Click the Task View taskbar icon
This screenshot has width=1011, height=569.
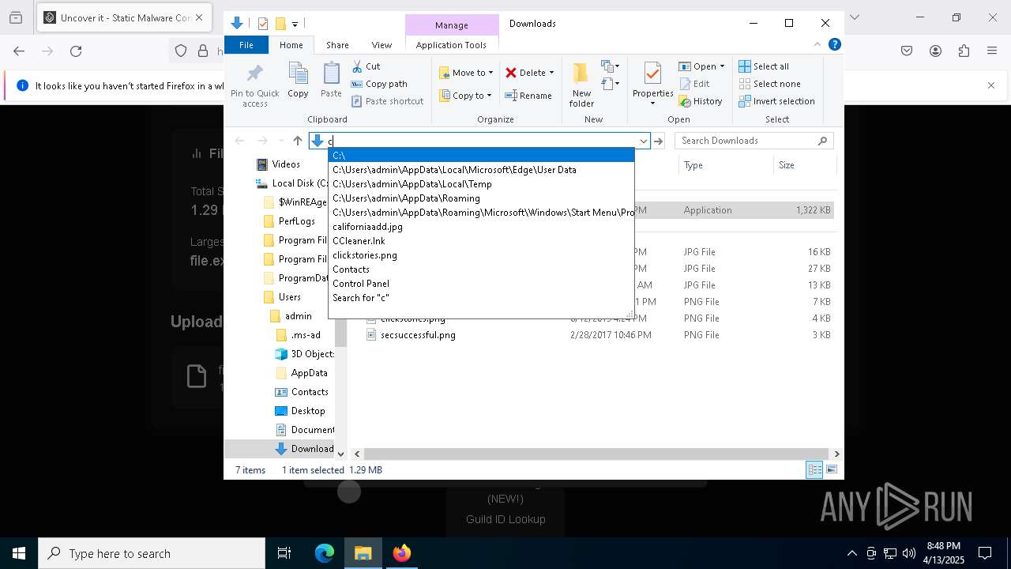tap(284, 553)
